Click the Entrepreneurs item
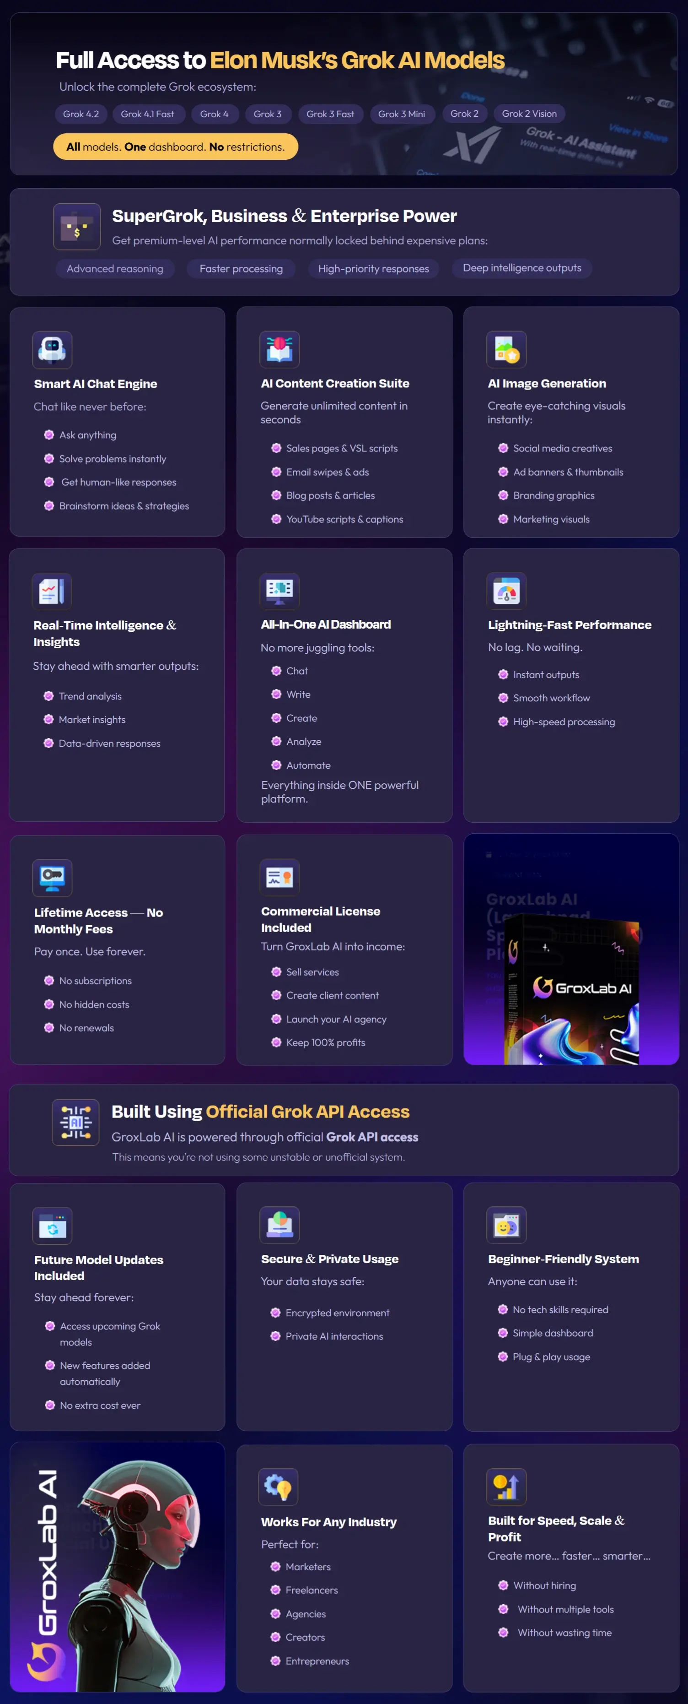Screen dimensions: 688x1704 click(317, 1661)
